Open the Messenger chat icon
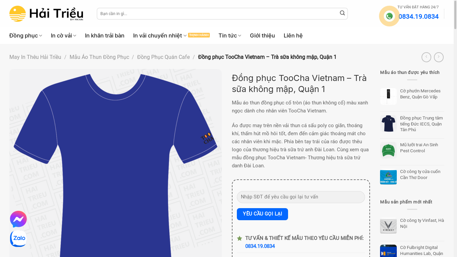The width and height of the screenshot is (457, 257). coord(18,219)
